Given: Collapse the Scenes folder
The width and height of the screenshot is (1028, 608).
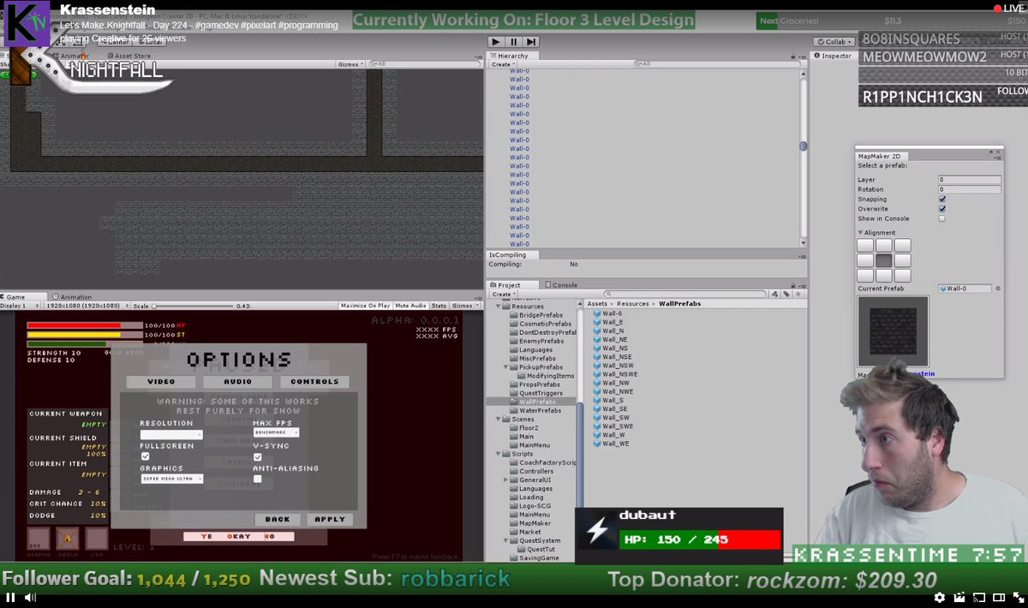Looking at the screenshot, I should click(x=498, y=420).
